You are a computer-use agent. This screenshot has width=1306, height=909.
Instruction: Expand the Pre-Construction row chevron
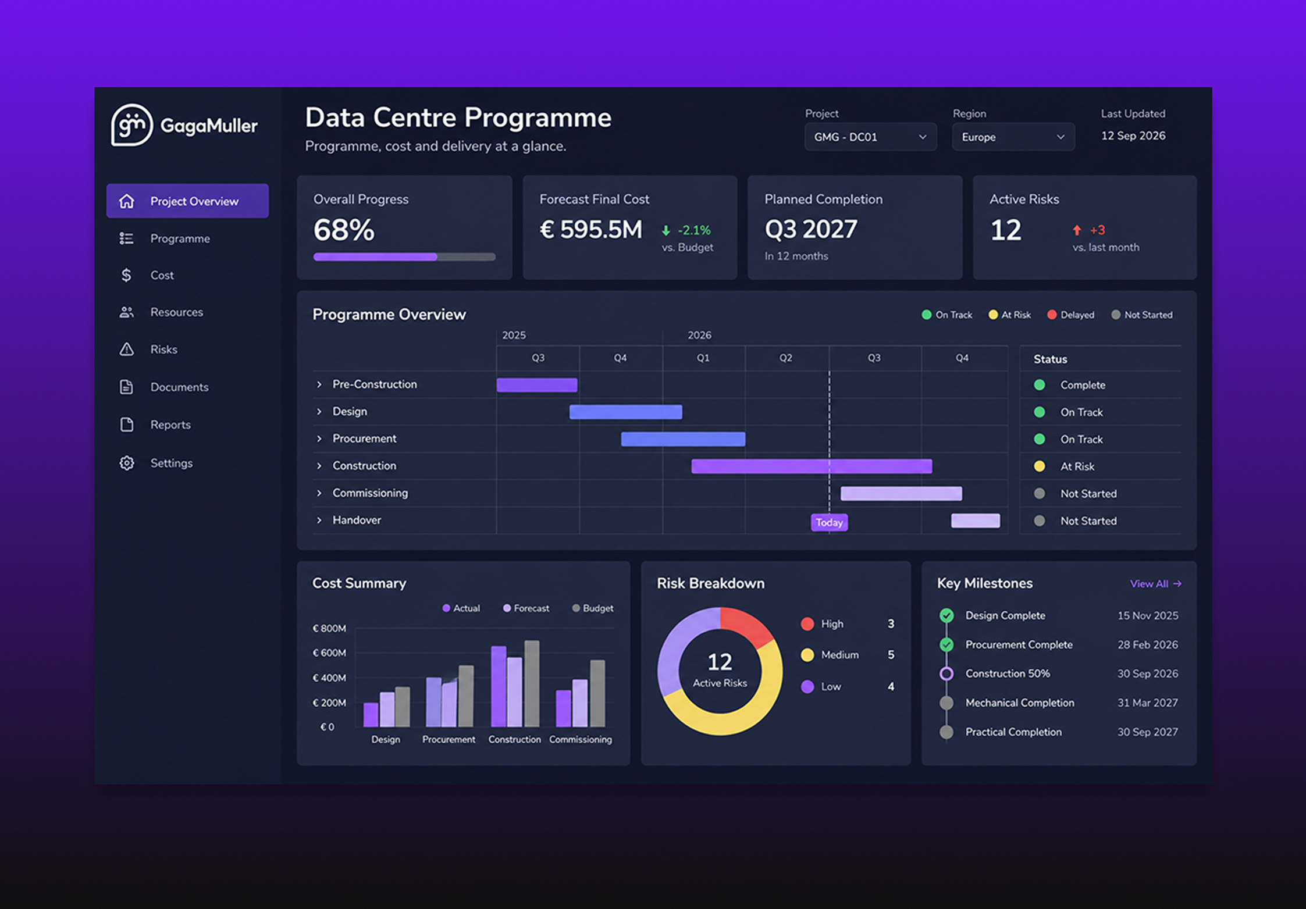tap(319, 384)
